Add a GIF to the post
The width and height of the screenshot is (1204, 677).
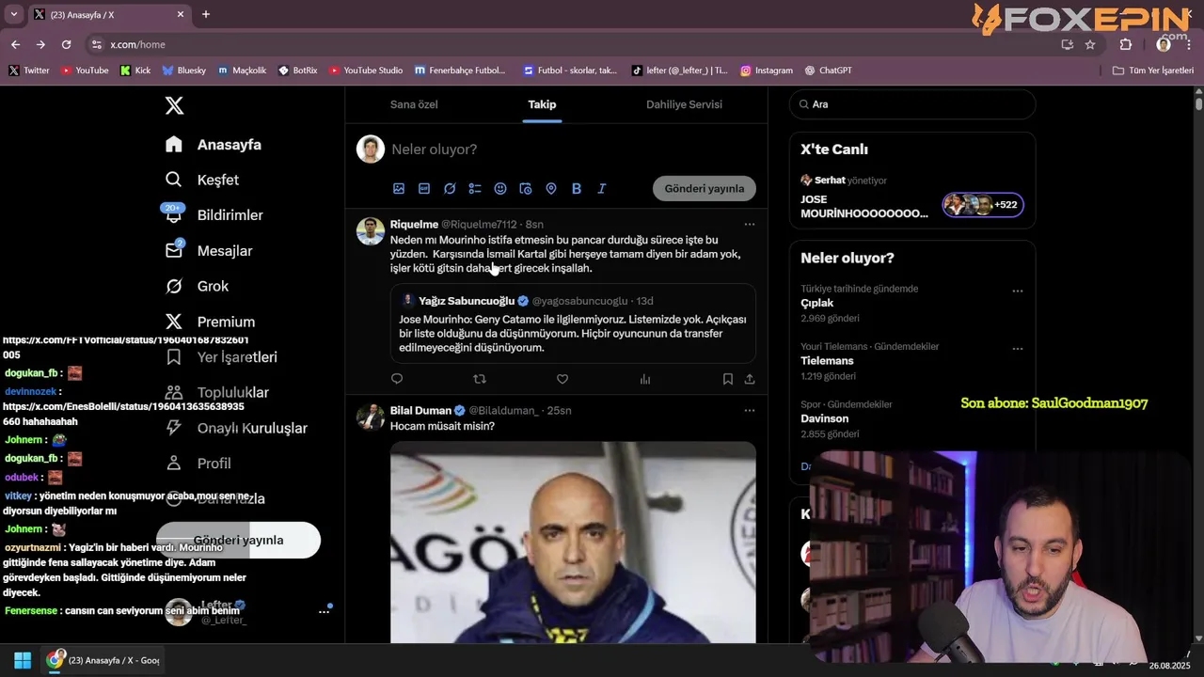(x=424, y=189)
